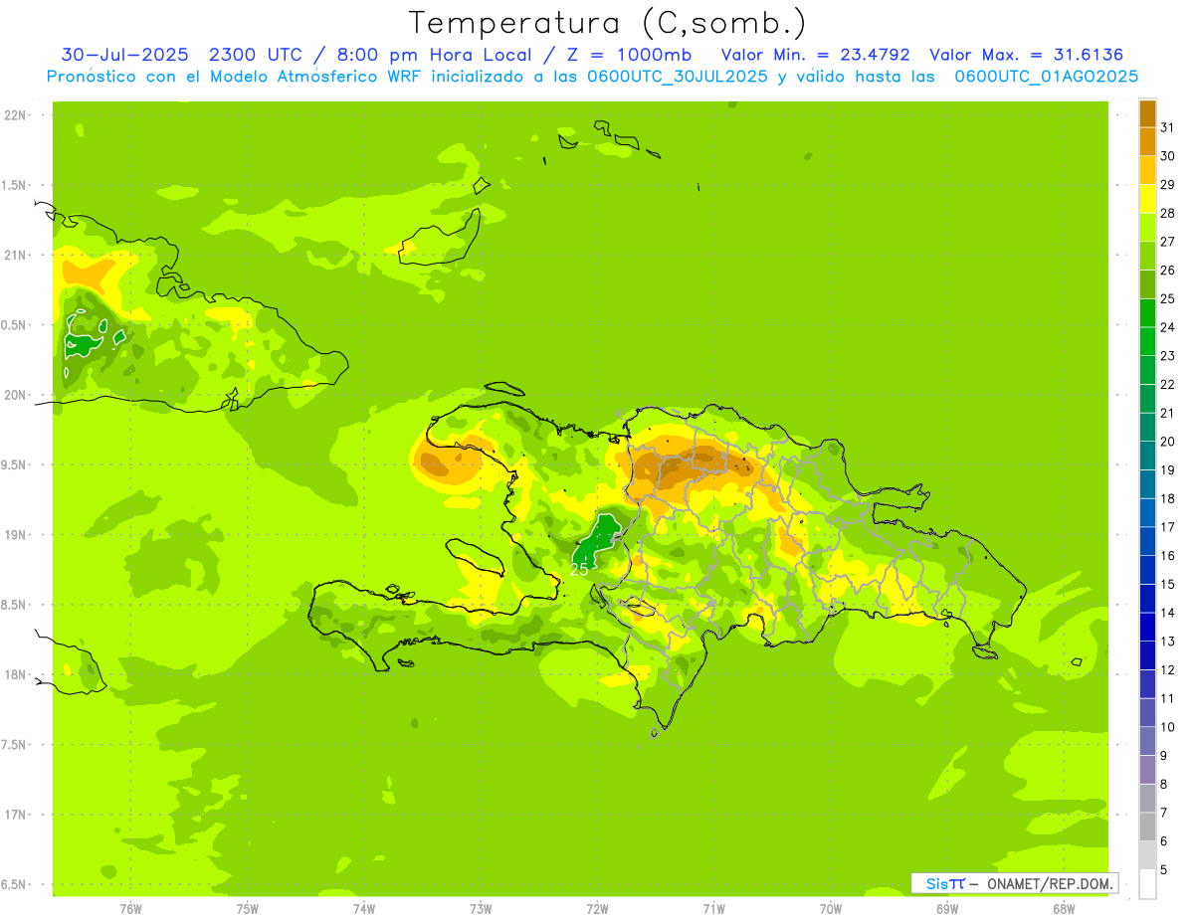This screenshot has width=1194, height=922.
Task: Click the white "25" contour label on the map
Action: 579,570
